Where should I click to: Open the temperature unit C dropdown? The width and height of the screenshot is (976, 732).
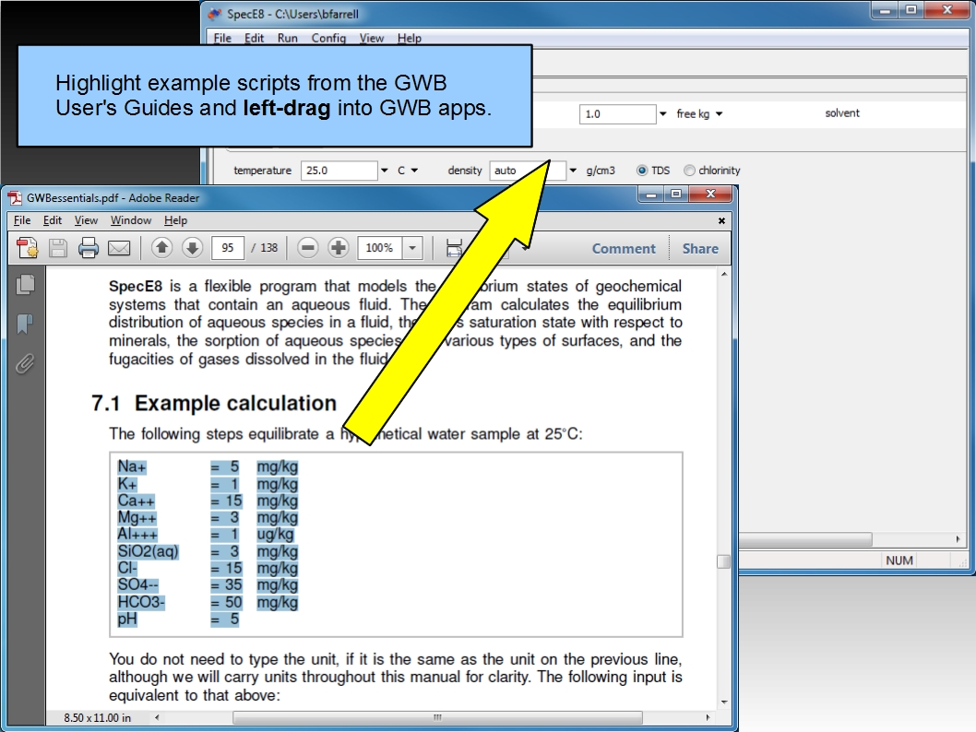point(414,171)
